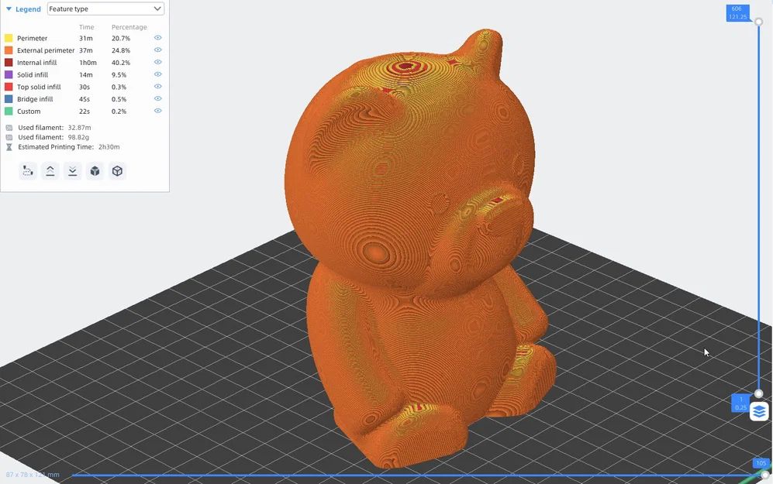Click the Used filament 32.87m text
Image resolution: width=773 pixels, height=484 pixels.
(x=55, y=128)
